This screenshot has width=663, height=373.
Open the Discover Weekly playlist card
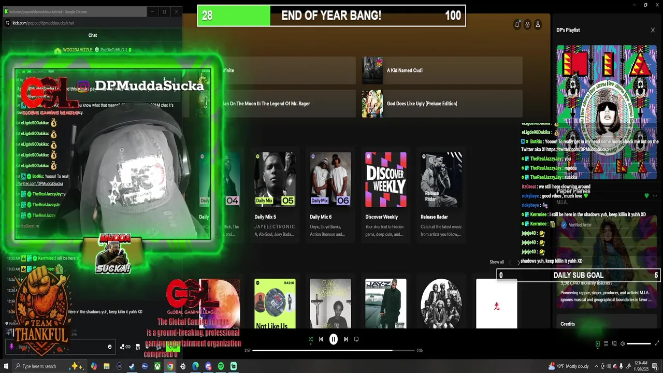(x=386, y=196)
